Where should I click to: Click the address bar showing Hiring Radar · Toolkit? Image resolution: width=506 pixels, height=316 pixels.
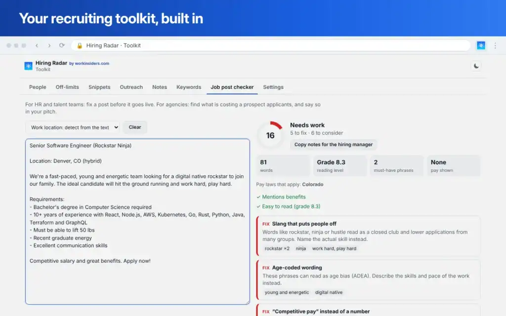tap(270, 45)
